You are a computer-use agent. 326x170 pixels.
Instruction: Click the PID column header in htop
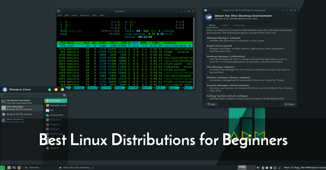[x=62, y=43]
